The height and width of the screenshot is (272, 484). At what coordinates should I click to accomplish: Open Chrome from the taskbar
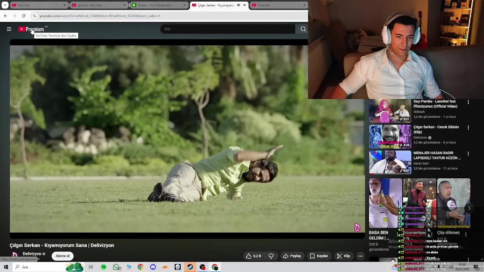point(140,267)
